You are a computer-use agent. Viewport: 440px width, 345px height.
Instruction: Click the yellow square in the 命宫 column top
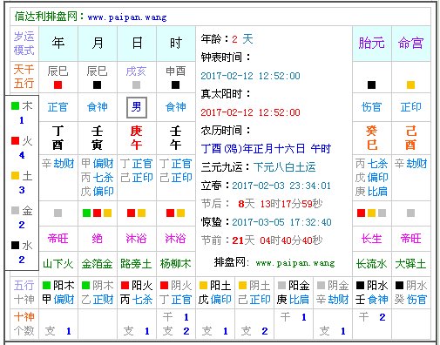[x=410, y=85]
